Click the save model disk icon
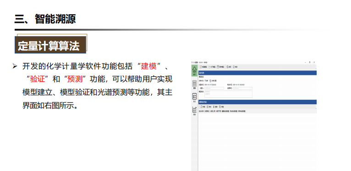This screenshot has width=351, height=171. pyautogui.click(x=218, y=67)
